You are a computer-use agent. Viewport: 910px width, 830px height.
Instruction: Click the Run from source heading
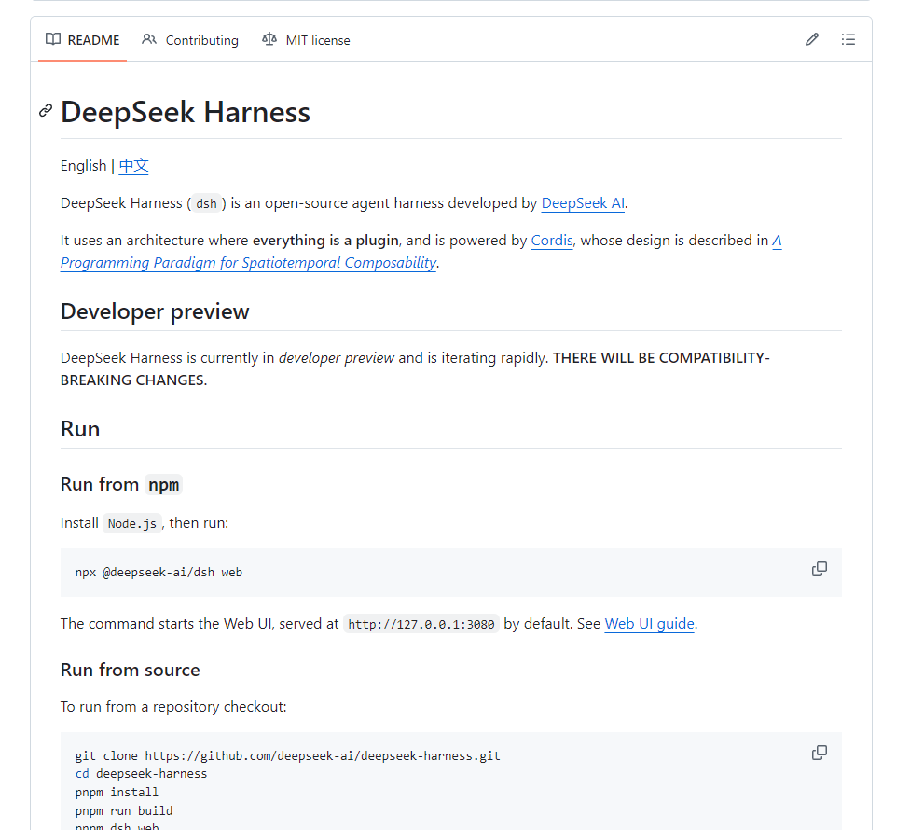point(130,670)
